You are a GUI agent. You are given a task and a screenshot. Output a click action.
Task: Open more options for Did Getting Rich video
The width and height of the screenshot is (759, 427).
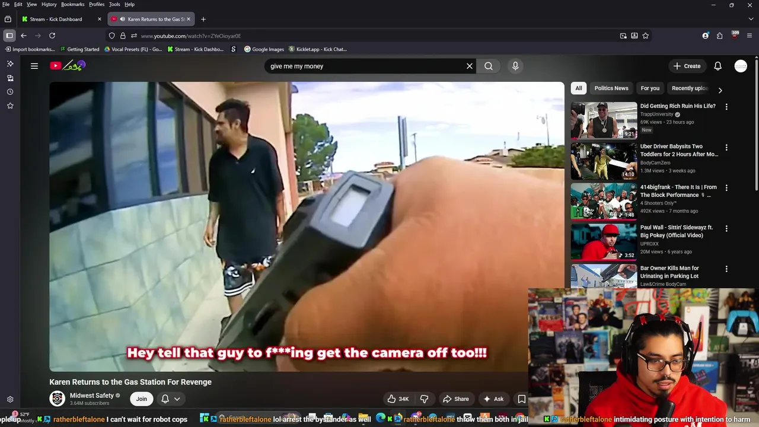[726, 107]
